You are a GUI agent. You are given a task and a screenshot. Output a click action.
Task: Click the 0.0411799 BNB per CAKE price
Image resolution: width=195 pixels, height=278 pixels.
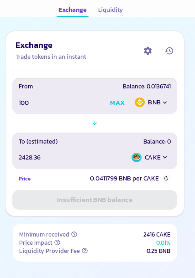(x=124, y=179)
